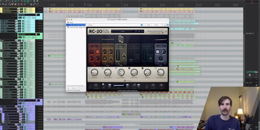Image resolution: width=260 pixels, height=130 pixels.
Task: Click the Add FX button
Action: [x=68, y=88]
